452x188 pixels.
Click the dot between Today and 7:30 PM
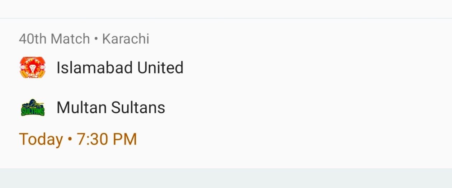pos(70,139)
